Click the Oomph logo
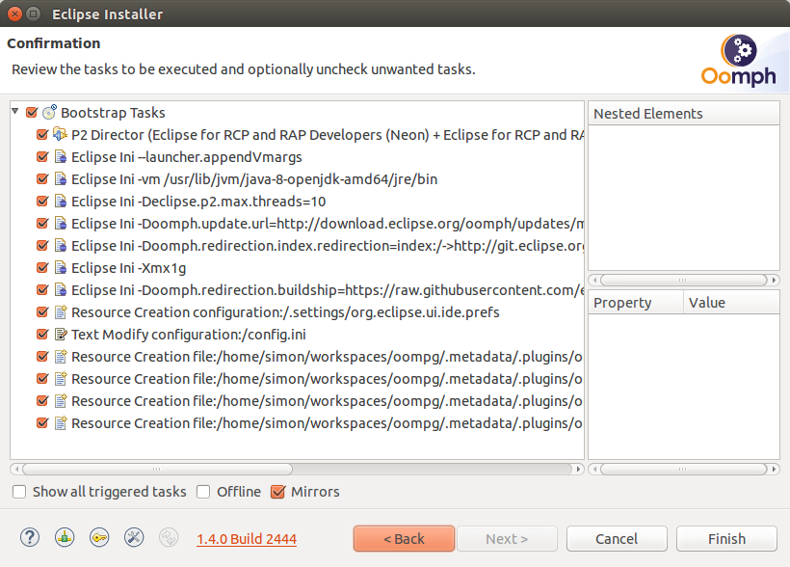790x567 pixels. (739, 61)
